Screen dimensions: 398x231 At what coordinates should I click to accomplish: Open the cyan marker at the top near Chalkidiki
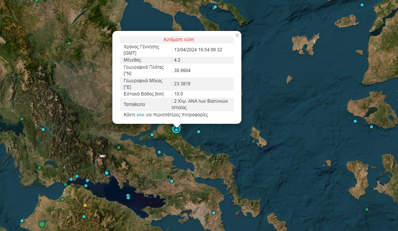(x=215, y=7)
